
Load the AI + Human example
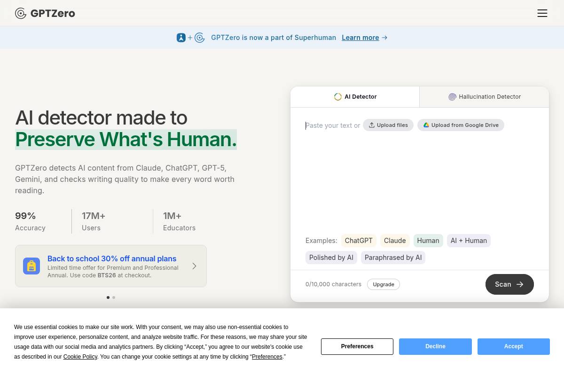tap(469, 241)
